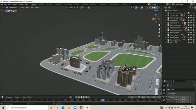Play the animation forward
The height and width of the screenshot is (110, 196).
coord(84,97)
